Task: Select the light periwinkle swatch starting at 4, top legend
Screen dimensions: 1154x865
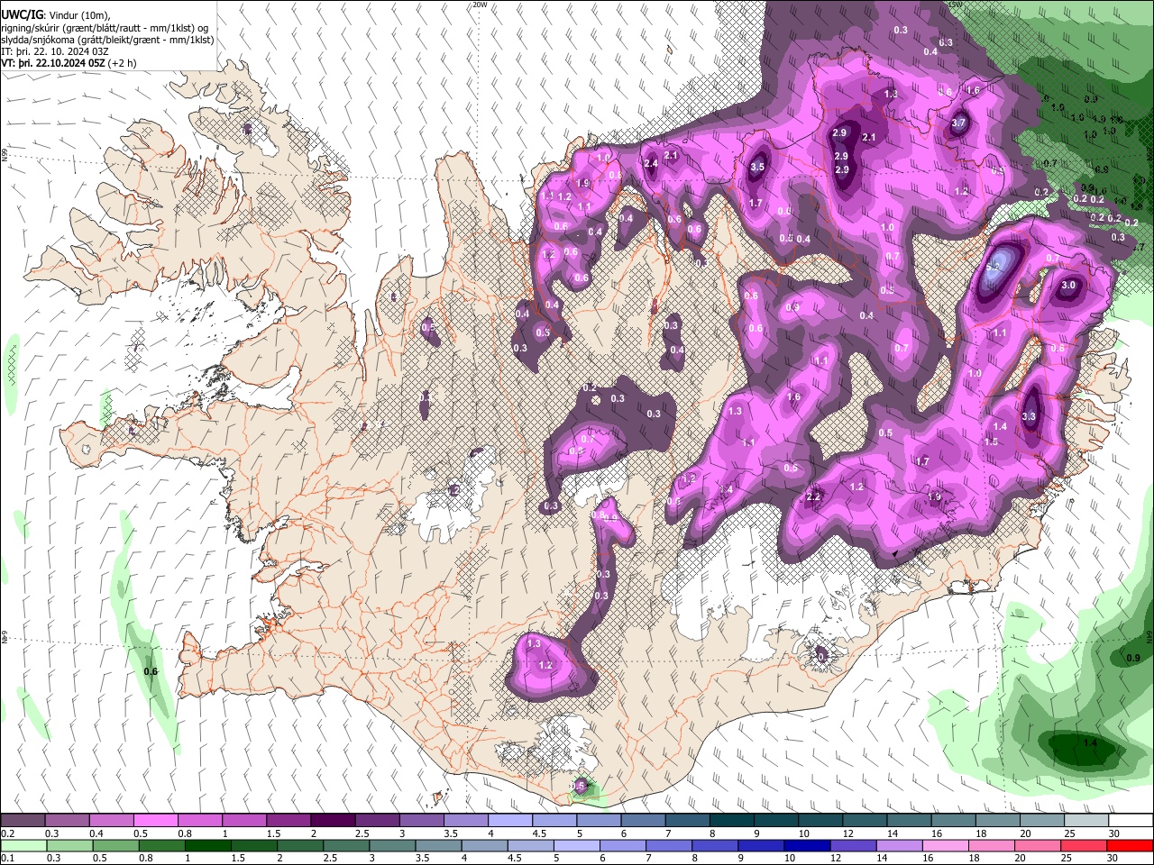Action: (509, 821)
